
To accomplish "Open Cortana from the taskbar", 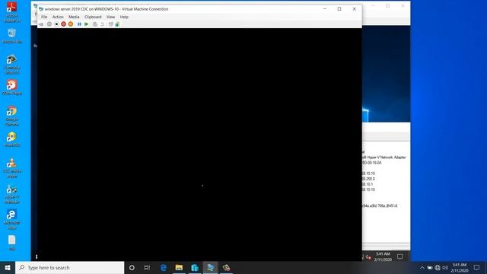I will coord(132,267).
